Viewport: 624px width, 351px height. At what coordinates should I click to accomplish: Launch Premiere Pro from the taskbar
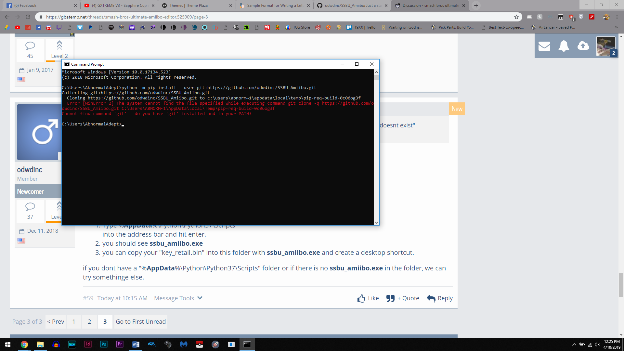point(120,344)
